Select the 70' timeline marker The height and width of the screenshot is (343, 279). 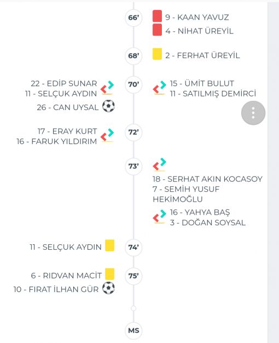coord(133,84)
